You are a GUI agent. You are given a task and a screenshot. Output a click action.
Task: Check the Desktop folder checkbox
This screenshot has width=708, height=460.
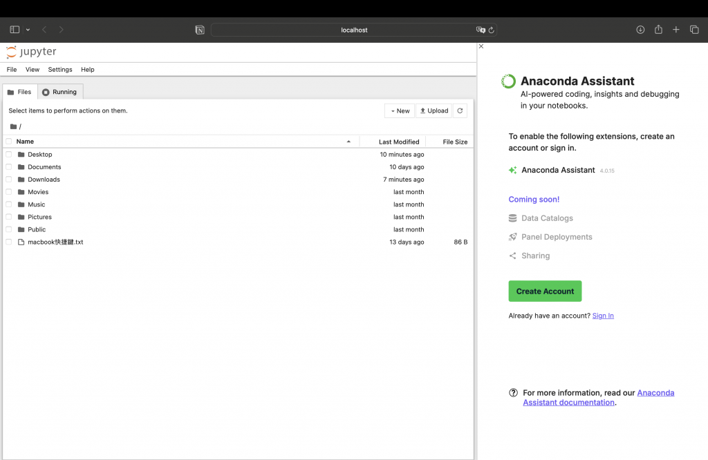pos(8,154)
